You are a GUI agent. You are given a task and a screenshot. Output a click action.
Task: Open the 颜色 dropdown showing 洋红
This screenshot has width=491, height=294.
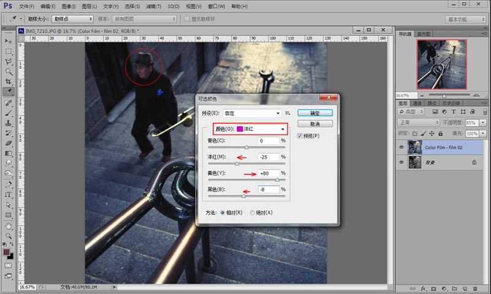261,129
